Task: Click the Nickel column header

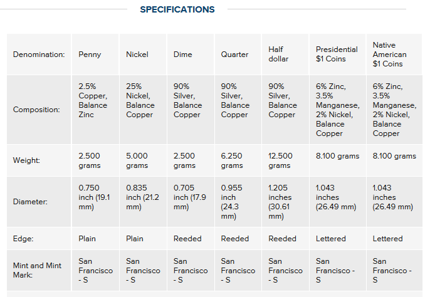Action: [x=137, y=55]
